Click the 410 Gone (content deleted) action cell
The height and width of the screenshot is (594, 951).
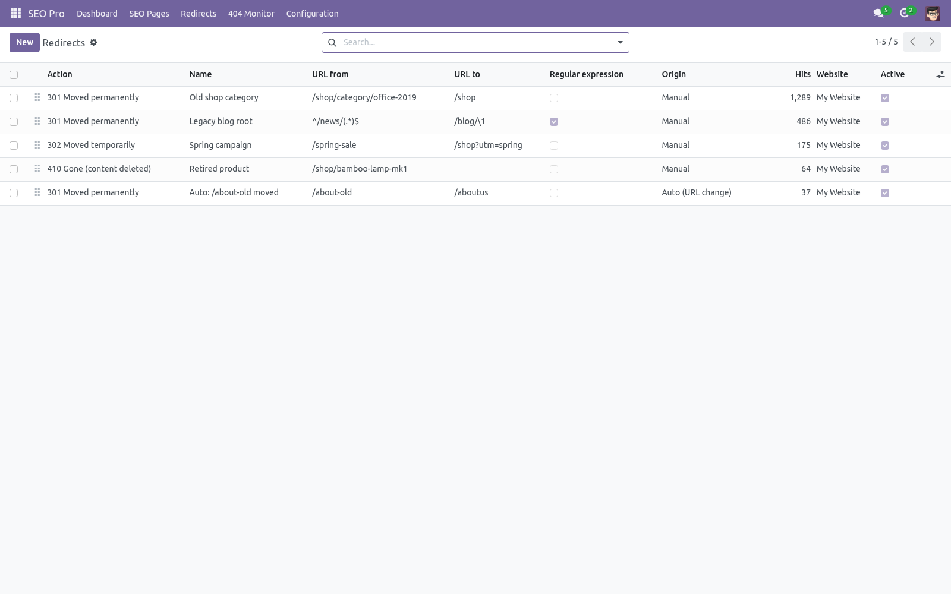click(x=99, y=169)
